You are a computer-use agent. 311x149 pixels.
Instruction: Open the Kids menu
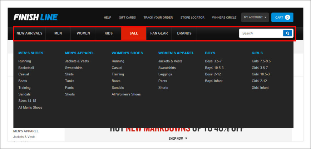(x=109, y=33)
